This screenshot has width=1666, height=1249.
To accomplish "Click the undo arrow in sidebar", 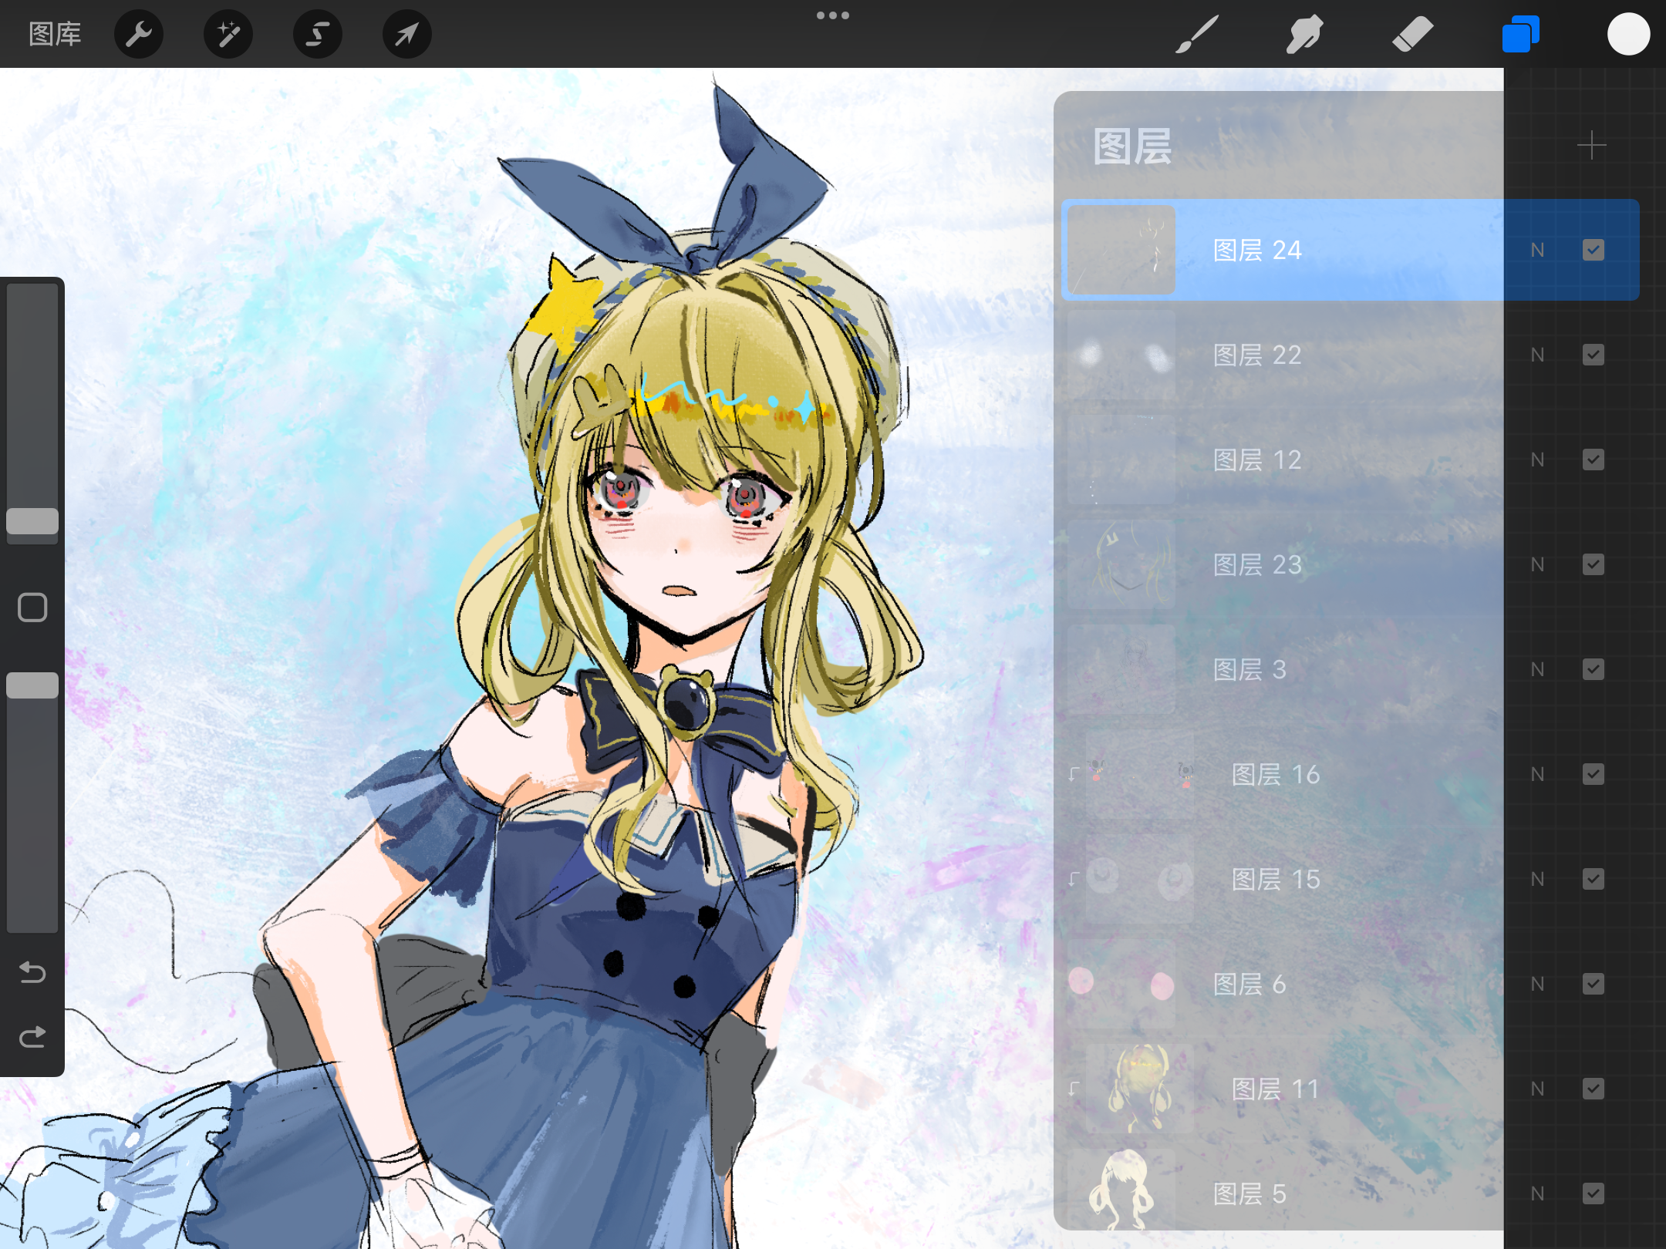I will pyautogui.click(x=32, y=972).
